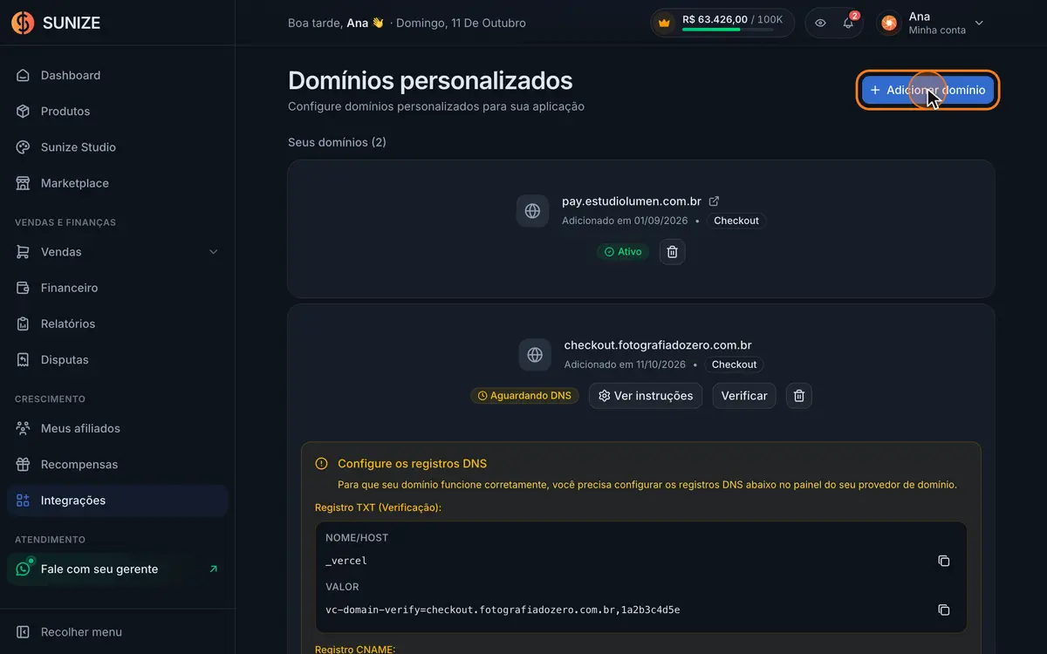
Task: Click the vc-domain-verify value text
Action: click(x=503, y=610)
